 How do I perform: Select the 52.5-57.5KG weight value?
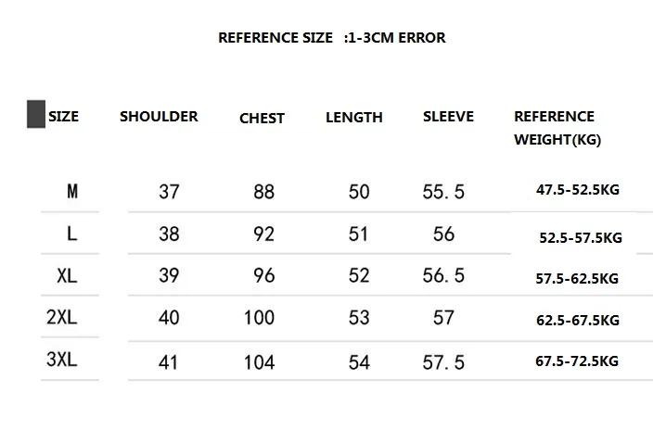(x=581, y=237)
